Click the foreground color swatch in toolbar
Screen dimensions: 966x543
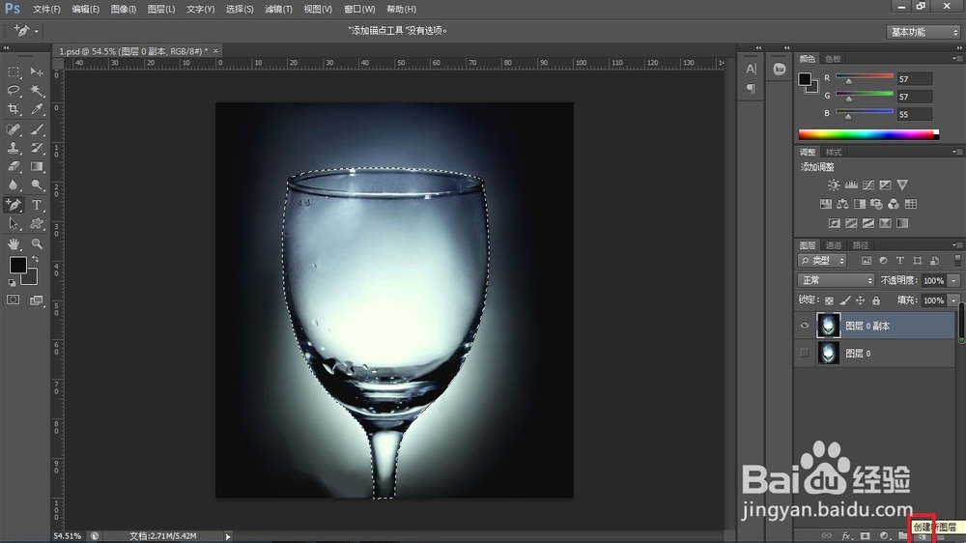pos(17,265)
